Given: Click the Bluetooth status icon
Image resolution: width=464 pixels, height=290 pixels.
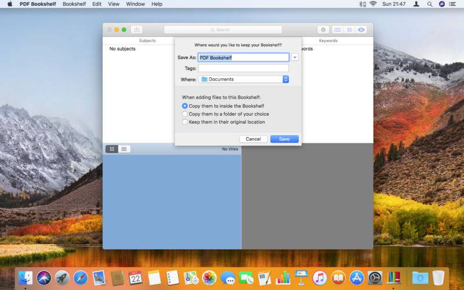Looking at the screenshot, I should tap(361, 4).
